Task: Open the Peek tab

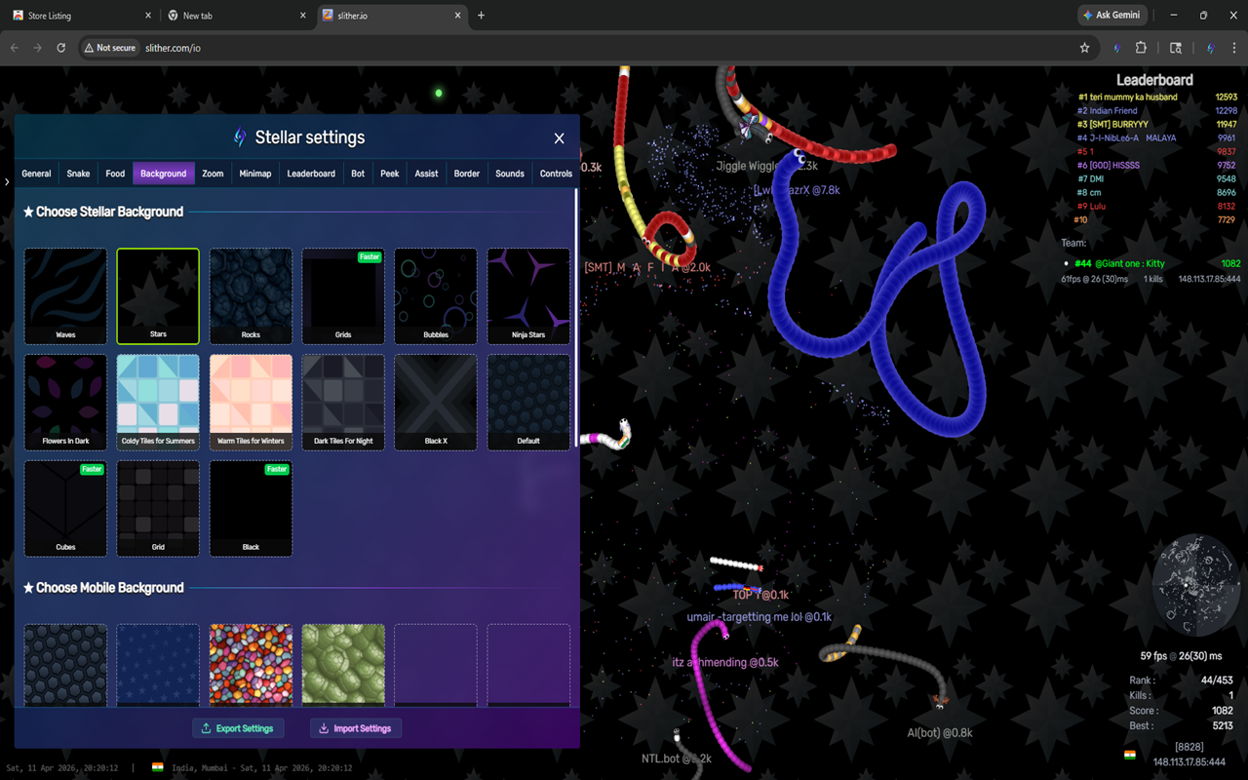Action: click(390, 174)
